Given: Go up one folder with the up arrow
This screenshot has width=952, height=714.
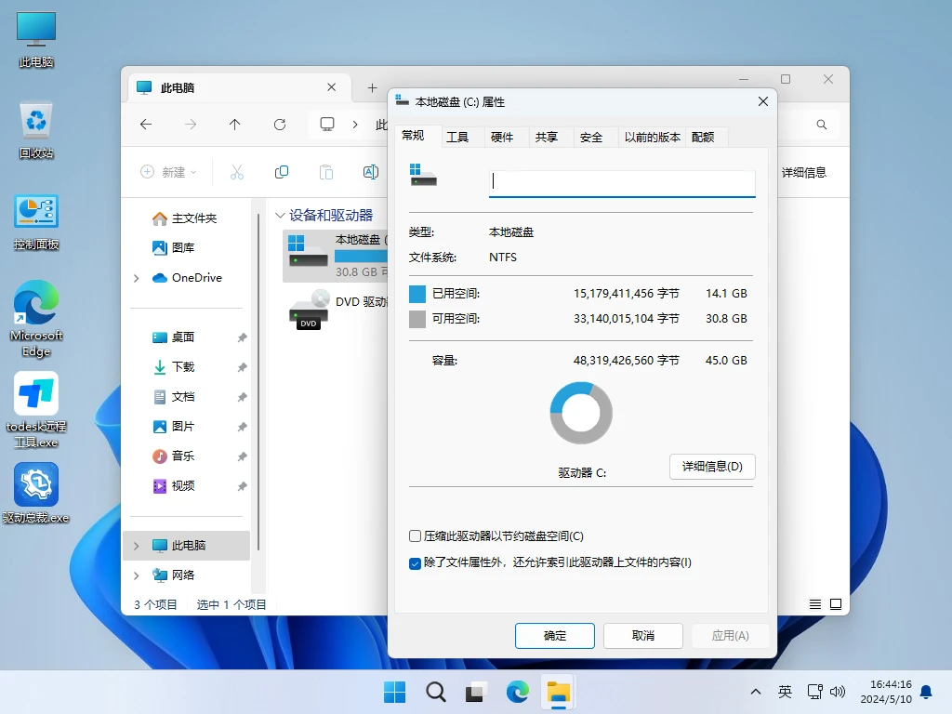Looking at the screenshot, I should coord(235,125).
